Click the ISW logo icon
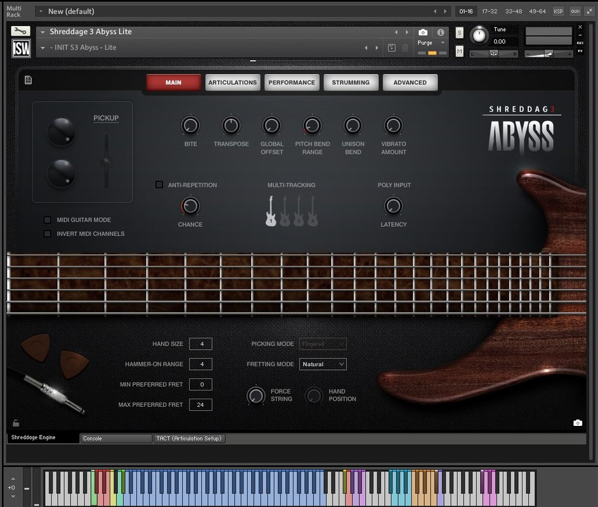This screenshot has height=507, width=598. pos(20,48)
